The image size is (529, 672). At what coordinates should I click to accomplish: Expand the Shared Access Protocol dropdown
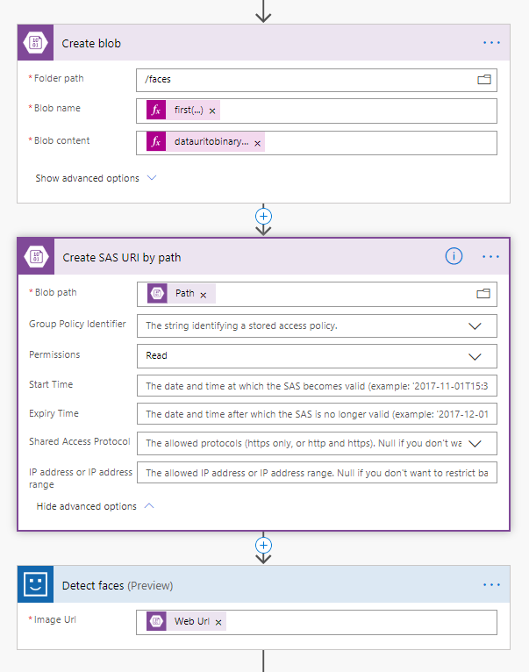pos(475,444)
